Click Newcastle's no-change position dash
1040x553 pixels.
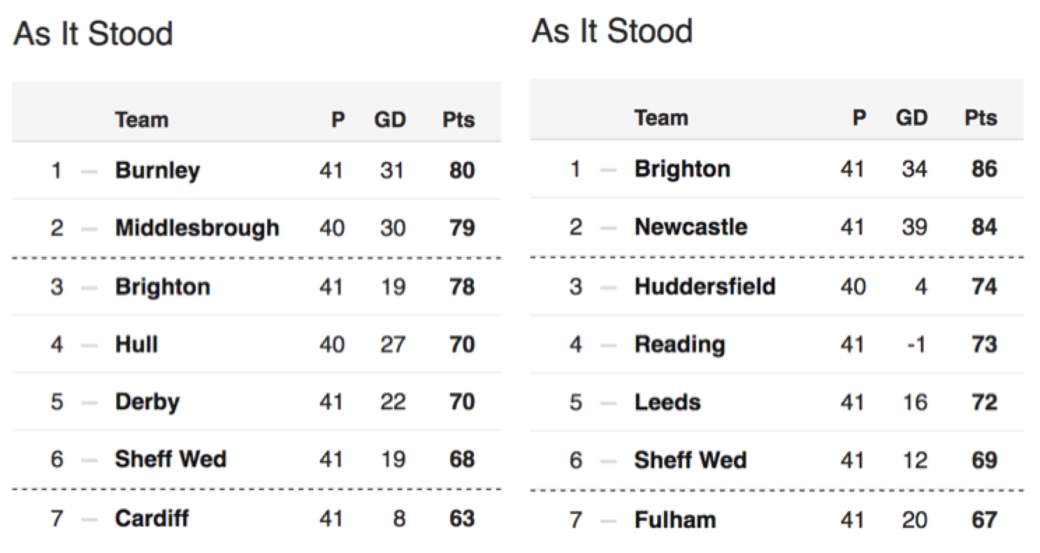click(609, 228)
